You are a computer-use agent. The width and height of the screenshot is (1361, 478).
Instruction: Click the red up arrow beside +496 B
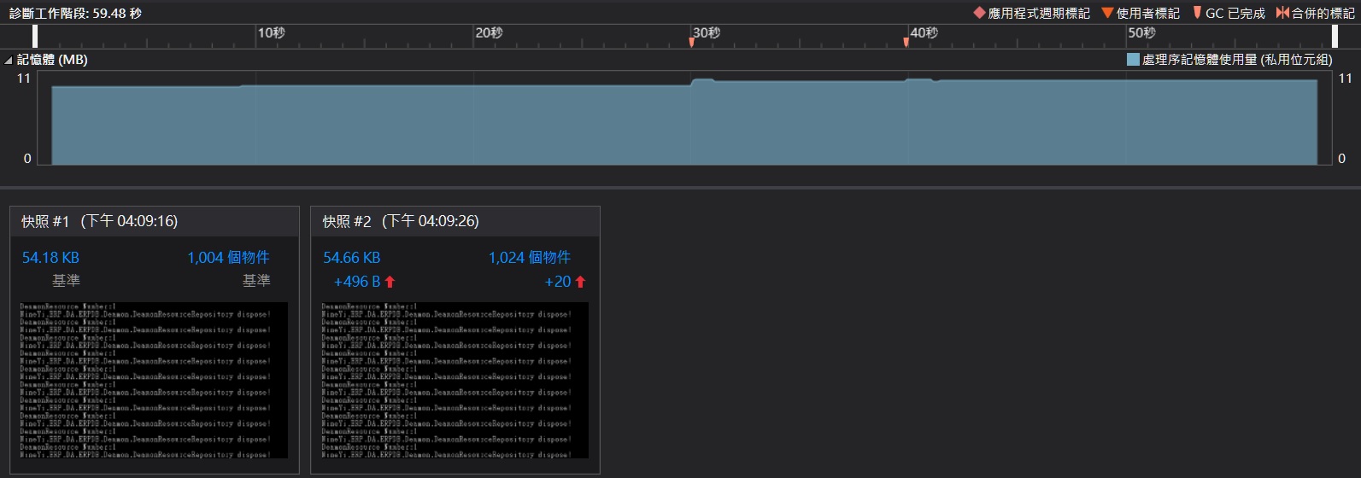(390, 282)
